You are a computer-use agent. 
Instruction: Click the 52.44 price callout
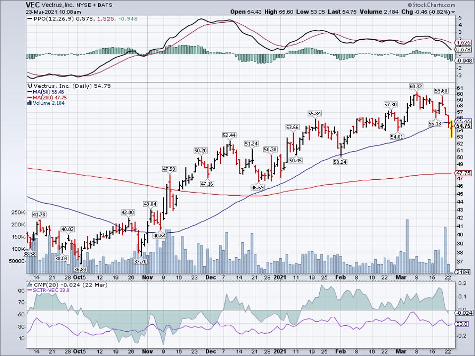pyautogui.click(x=229, y=135)
